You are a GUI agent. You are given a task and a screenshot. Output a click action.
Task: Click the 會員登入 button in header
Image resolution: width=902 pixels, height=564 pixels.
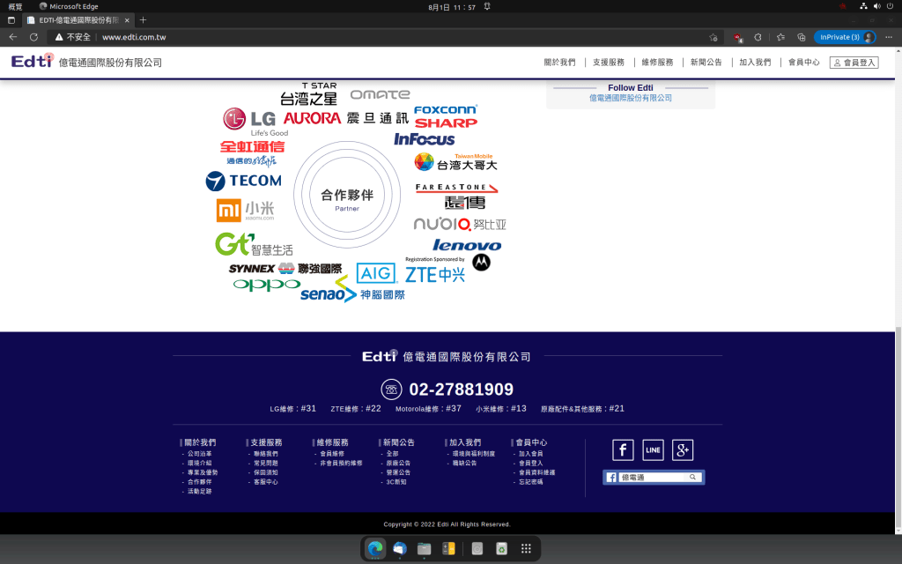coord(854,63)
